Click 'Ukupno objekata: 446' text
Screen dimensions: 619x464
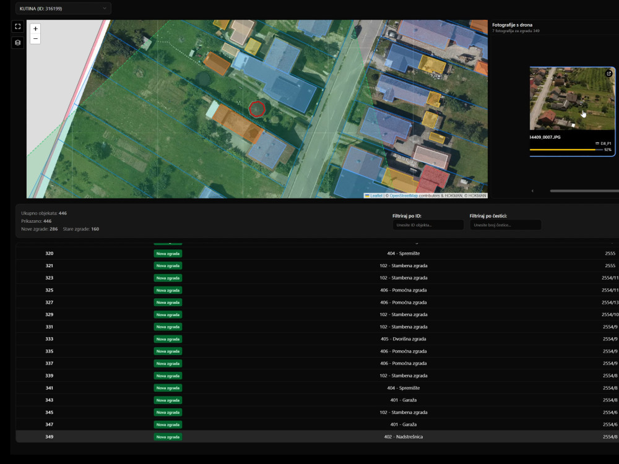pyautogui.click(x=44, y=213)
